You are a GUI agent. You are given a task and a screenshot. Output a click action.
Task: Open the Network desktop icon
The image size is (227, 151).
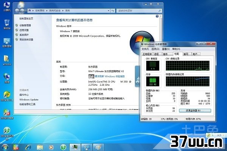7,78
